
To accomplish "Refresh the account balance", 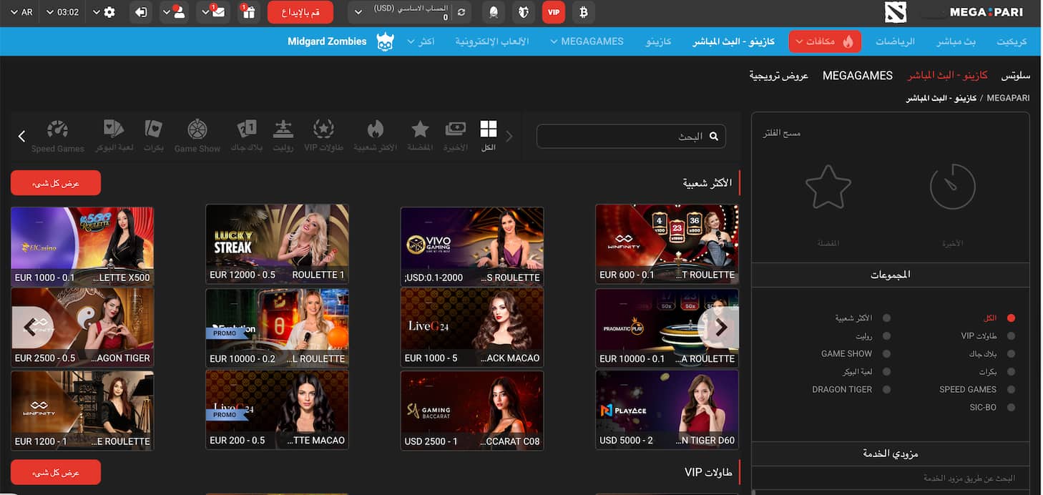I will pos(462,12).
